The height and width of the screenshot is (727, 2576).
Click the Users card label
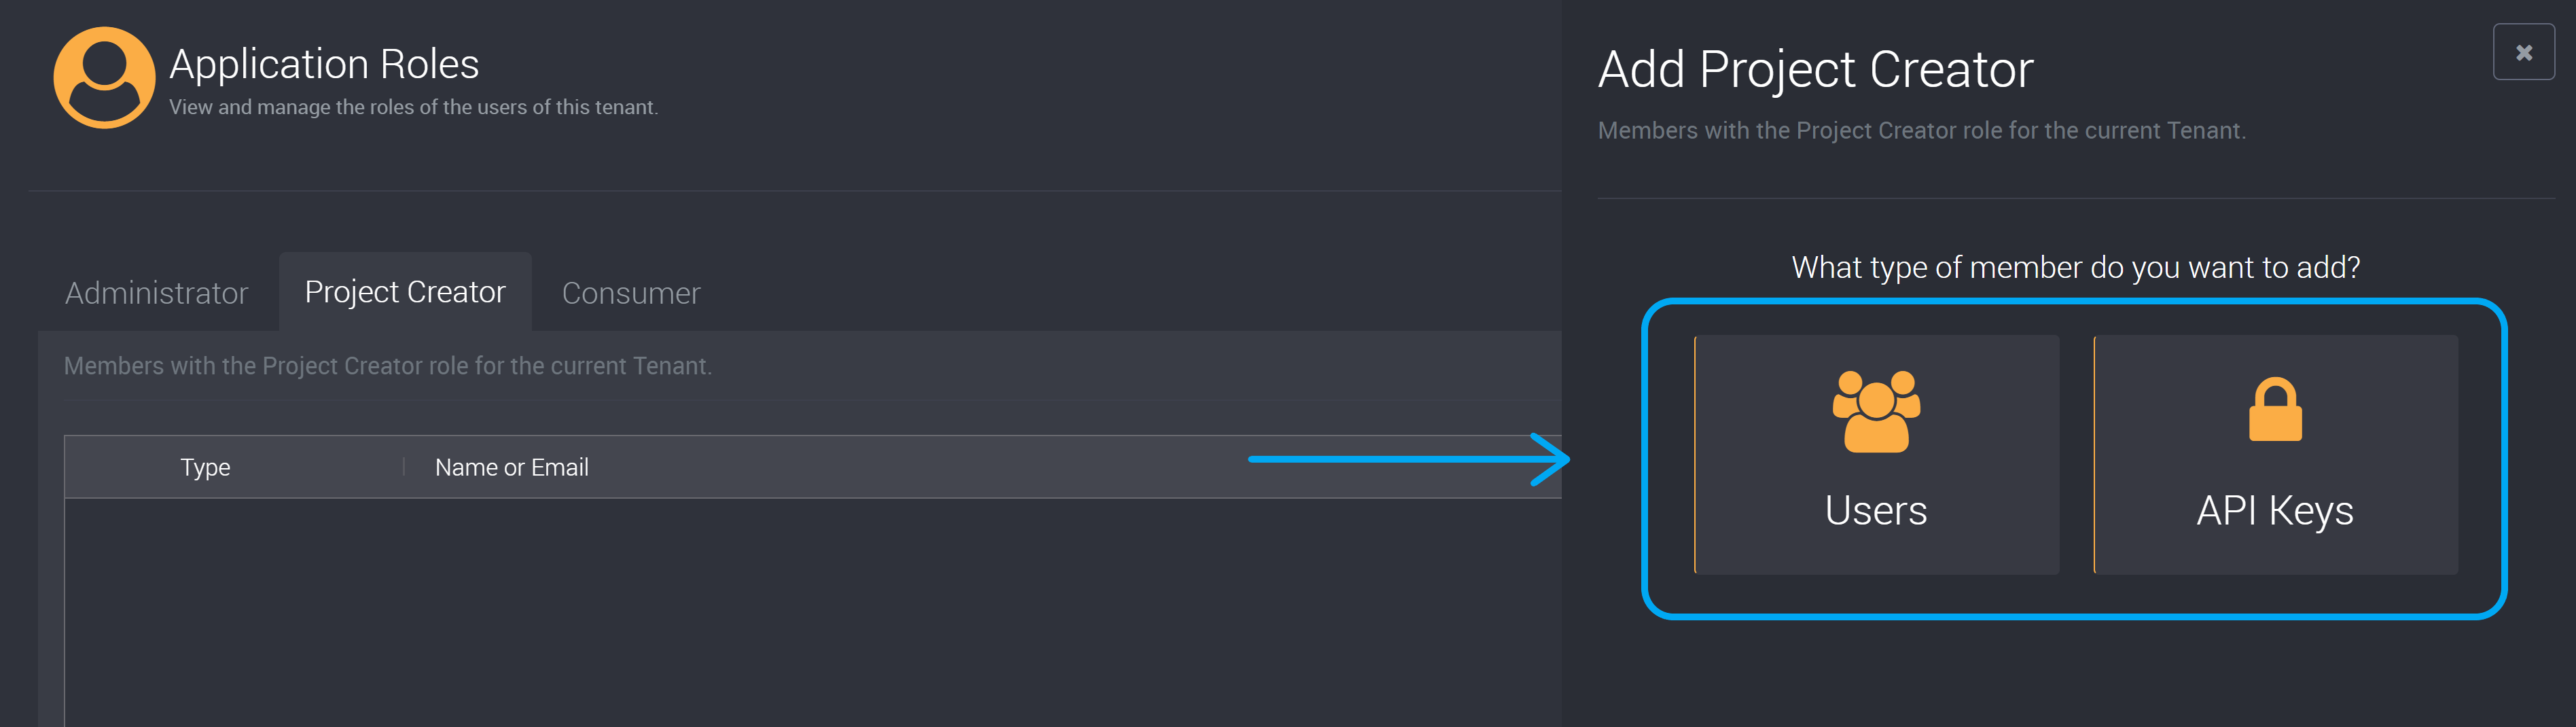point(1876,510)
